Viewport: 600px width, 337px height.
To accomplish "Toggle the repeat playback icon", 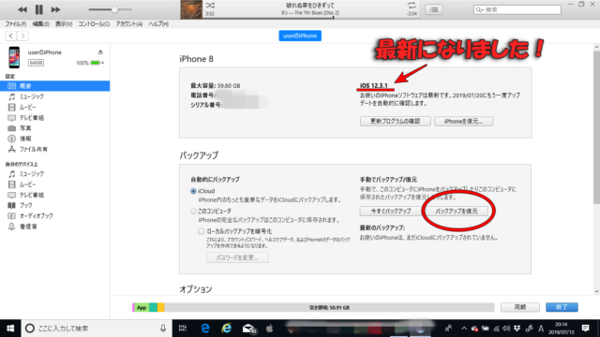I will coord(412,6).
